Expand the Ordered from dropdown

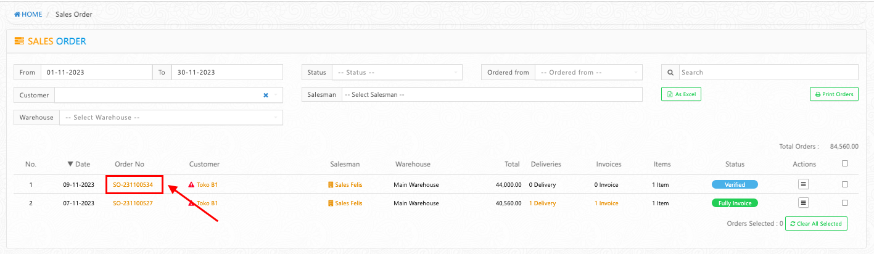tap(588, 72)
